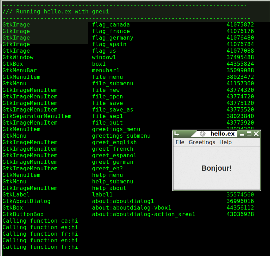Open the Help menu
Image resolution: width=270 pixels, height=256 pixels.
226,142
